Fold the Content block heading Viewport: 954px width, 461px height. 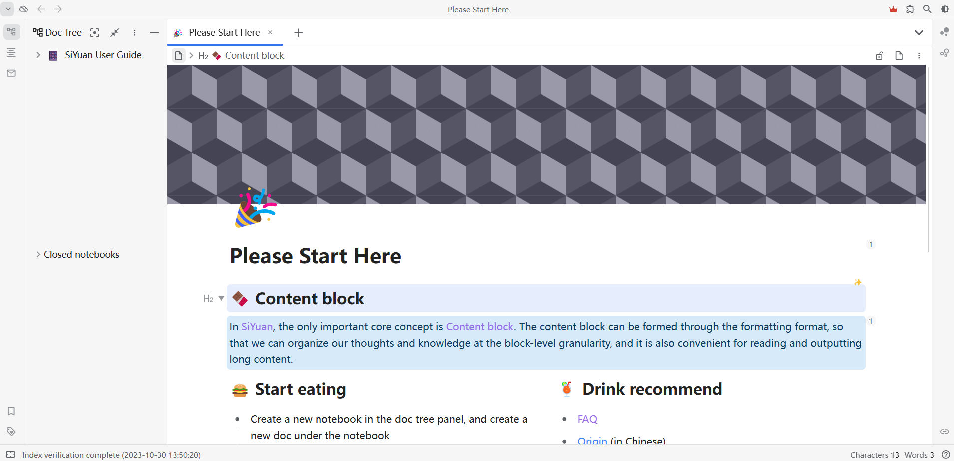click(x=221, y=298)
